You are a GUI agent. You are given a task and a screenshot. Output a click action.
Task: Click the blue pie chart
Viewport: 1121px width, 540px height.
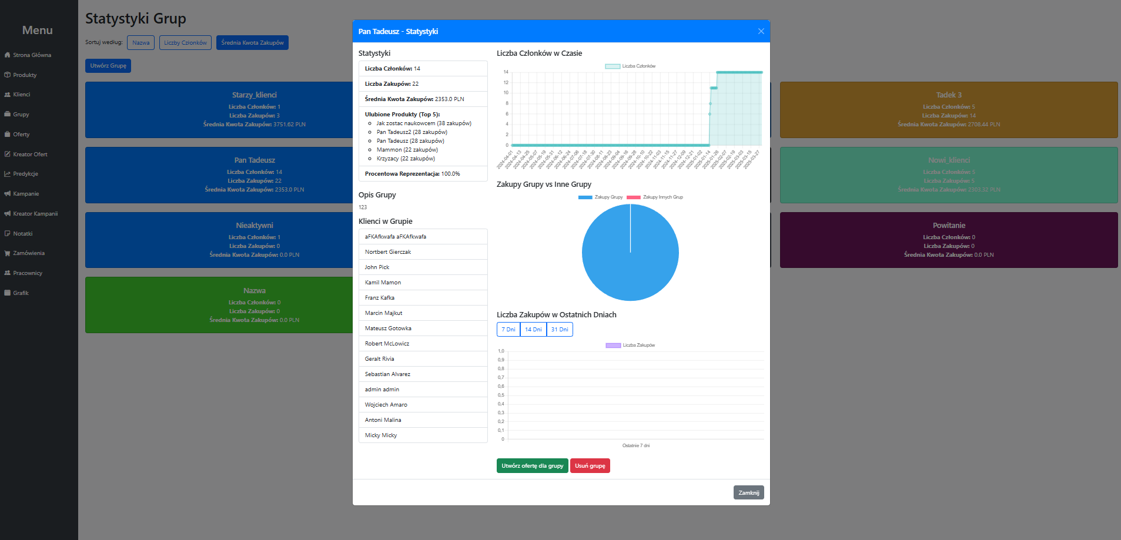(x=630, y=253)
